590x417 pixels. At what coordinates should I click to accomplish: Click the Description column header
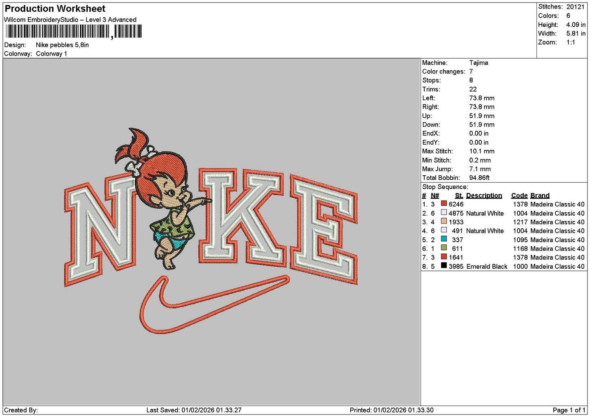484,196
